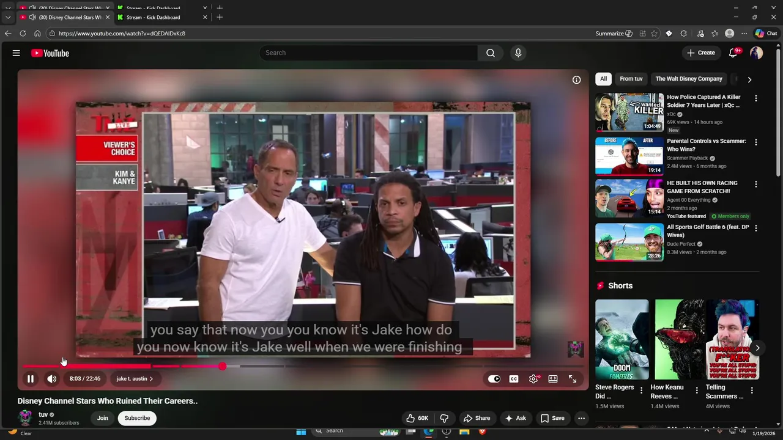Image resolution: width=783 pixels, height=440 pixels.
Task: Show video info card icon
Action: point(576,80)
